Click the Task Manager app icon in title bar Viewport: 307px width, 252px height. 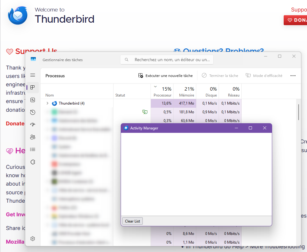click(33, 59)
